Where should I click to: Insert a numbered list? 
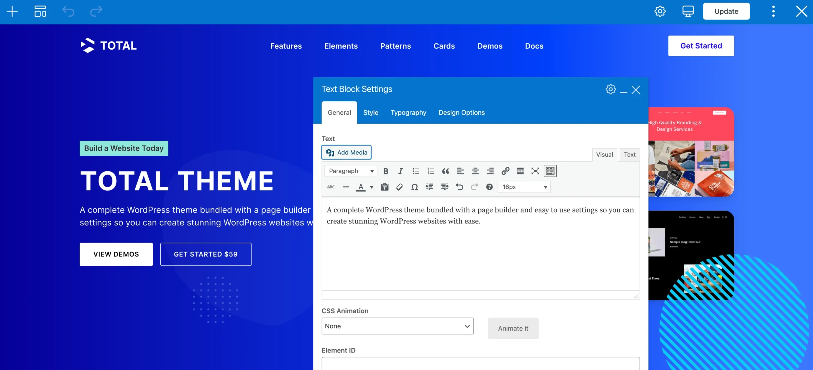tap(431, 171)
